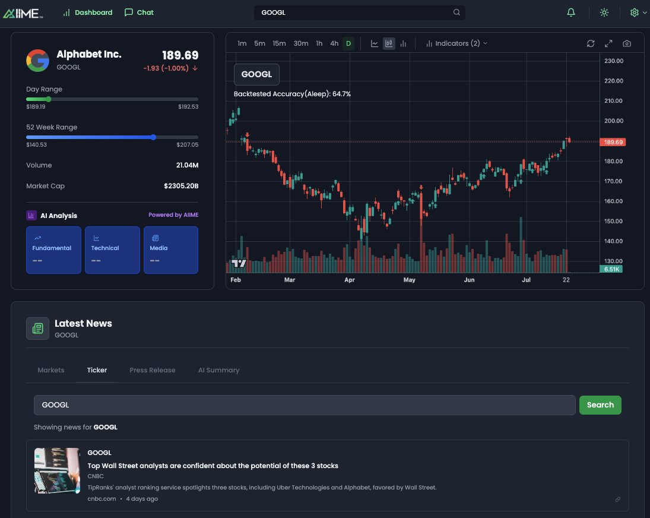Select the 1h chart interval
Image resolution: width=650 pixels, height=518 pixels.
coord(319,43)
